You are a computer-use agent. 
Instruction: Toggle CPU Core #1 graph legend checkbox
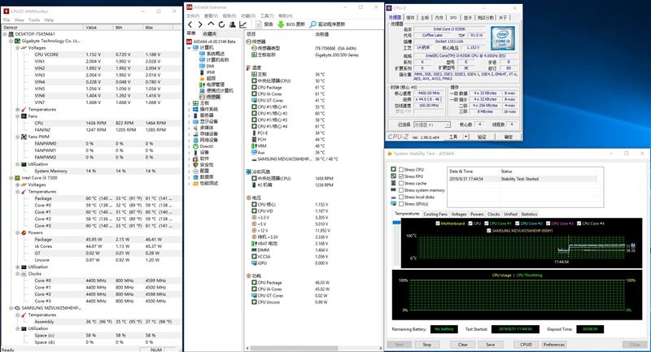pos(487,223)
